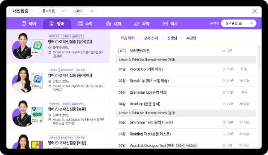Select the 과학 subject tab
Image resolution: width=268 pixels, height=155 pixels.
point(142,24)
